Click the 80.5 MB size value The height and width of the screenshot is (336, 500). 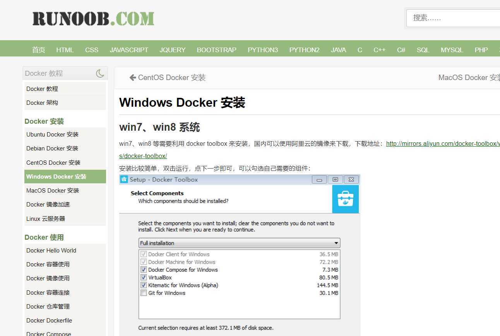tap(329, 277)
